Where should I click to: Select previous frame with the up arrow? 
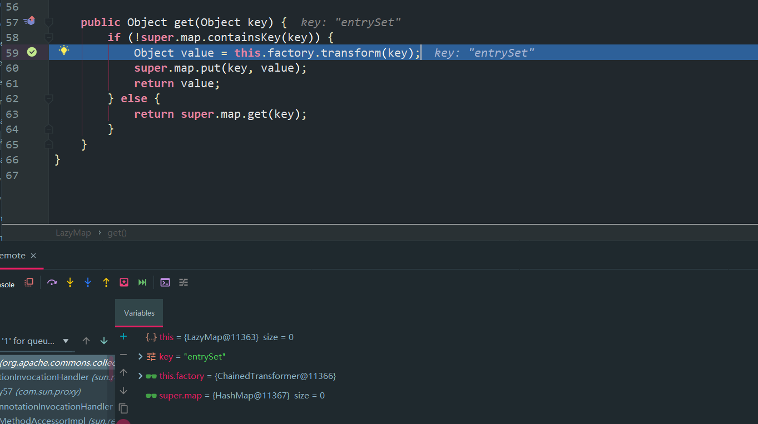point(86,341)
